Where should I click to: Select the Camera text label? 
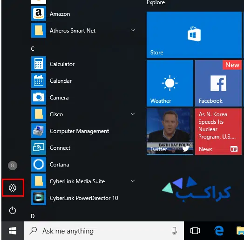pos(59,98)
